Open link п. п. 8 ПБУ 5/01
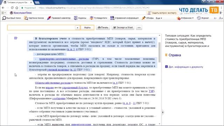 (x=127, y=103)
